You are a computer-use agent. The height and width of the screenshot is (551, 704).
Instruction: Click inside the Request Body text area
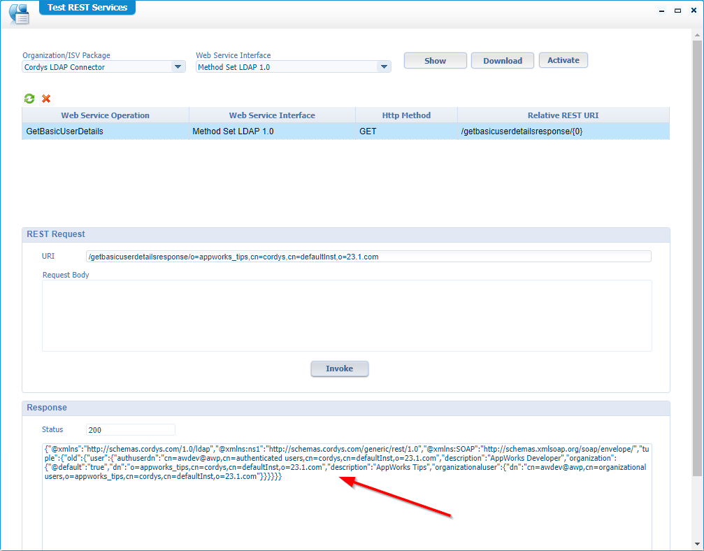pos(347,315)
